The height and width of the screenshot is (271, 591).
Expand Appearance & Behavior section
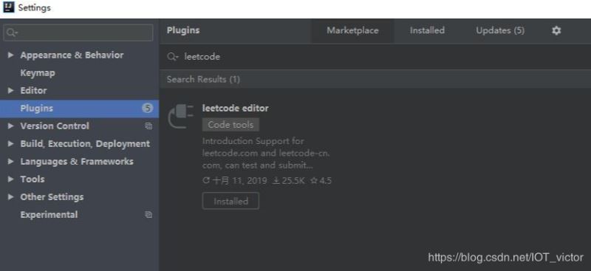10,55
